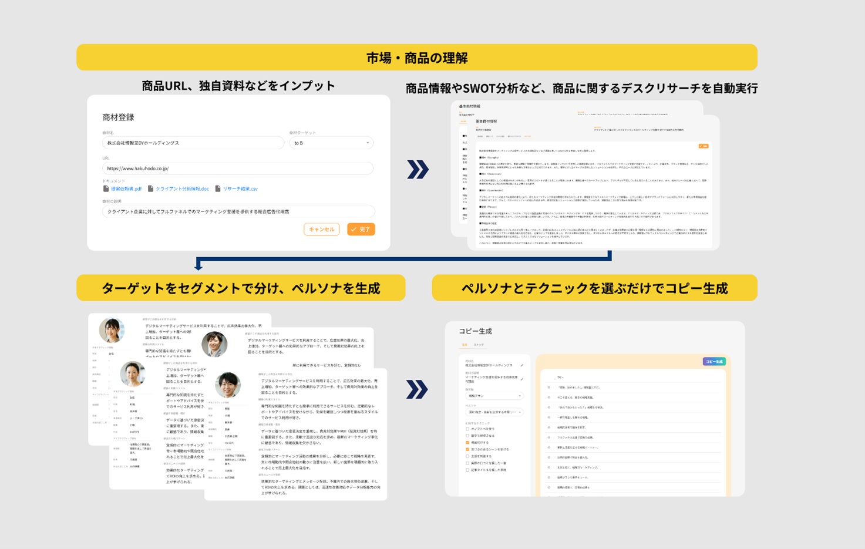Click the 商材の説明 text field

pyautogui.click(x=238, y=211)
